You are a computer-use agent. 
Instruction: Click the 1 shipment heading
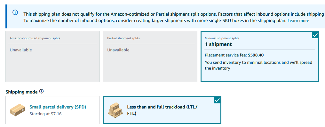(218, 44)
